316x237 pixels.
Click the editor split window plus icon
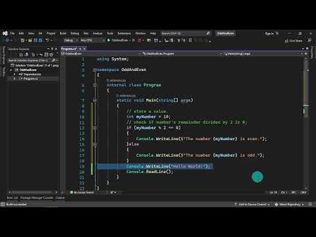pos(306,53)
